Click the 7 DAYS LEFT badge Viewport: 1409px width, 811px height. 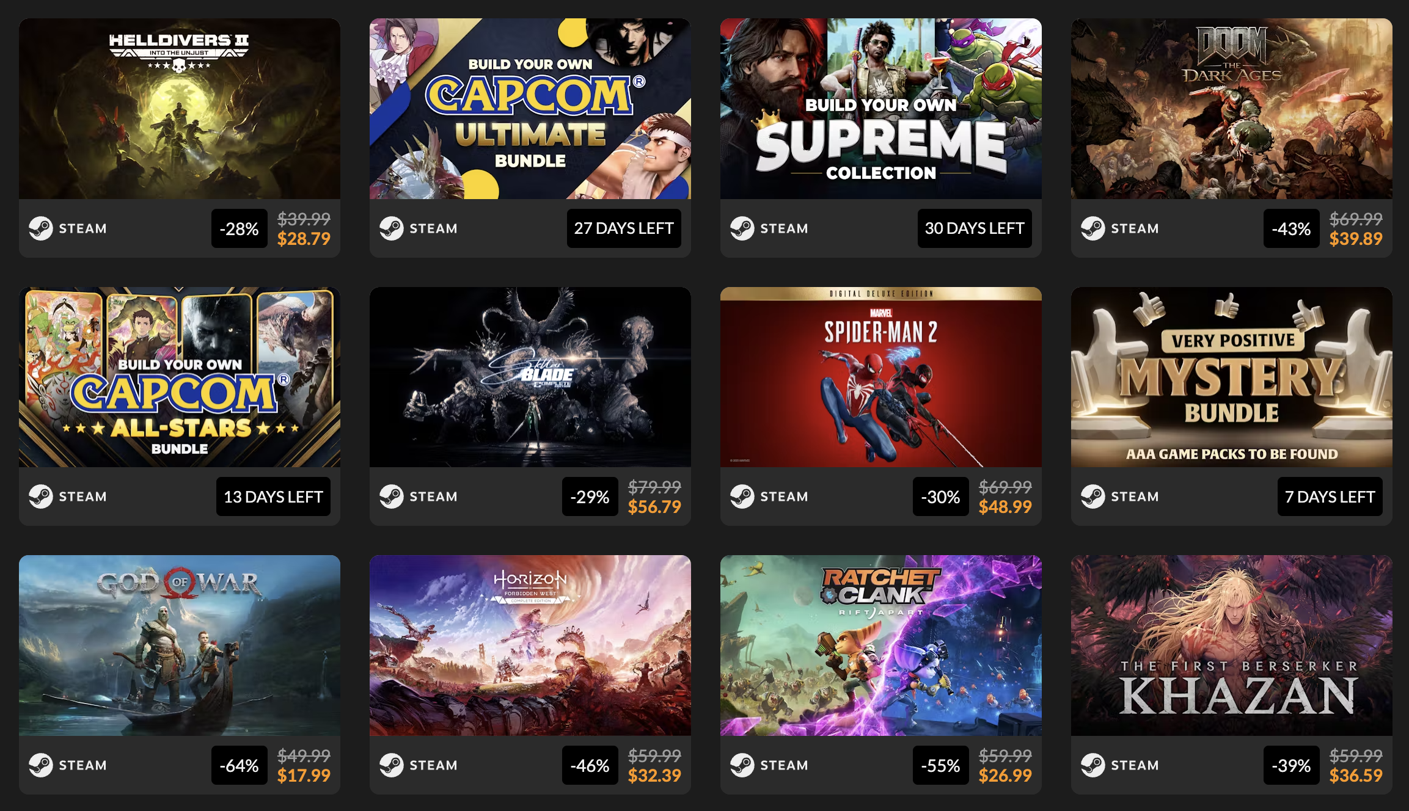click(1330, 496)
